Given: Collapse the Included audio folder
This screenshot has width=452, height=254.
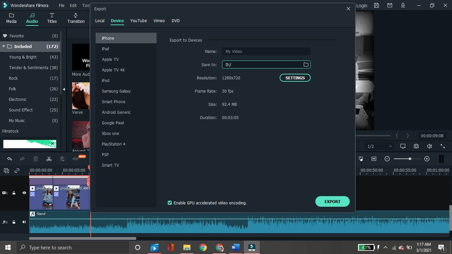Looking at the screenshot, I should 4,46.
